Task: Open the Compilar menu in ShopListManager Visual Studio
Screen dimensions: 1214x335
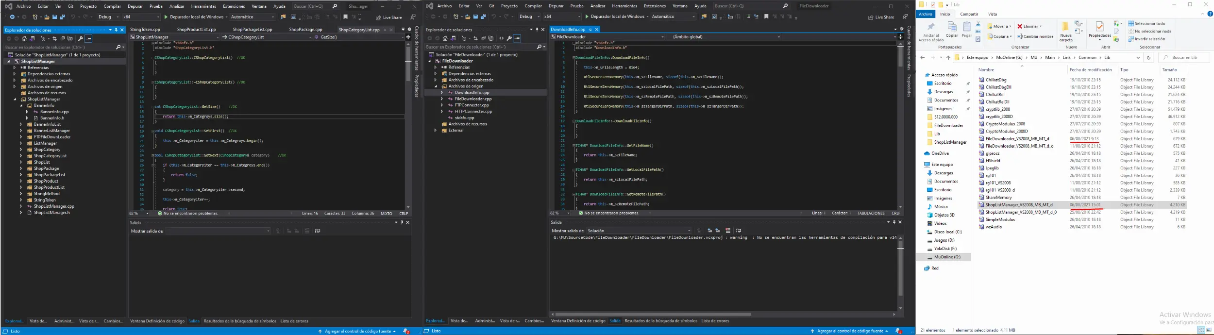Action: (x=112, y=6)
